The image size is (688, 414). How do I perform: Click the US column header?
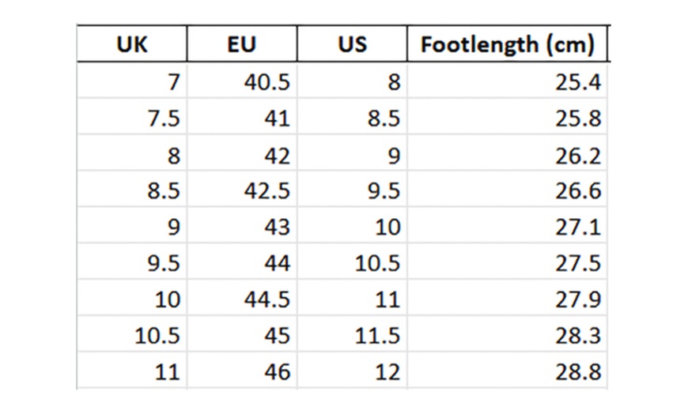point(352,44)
